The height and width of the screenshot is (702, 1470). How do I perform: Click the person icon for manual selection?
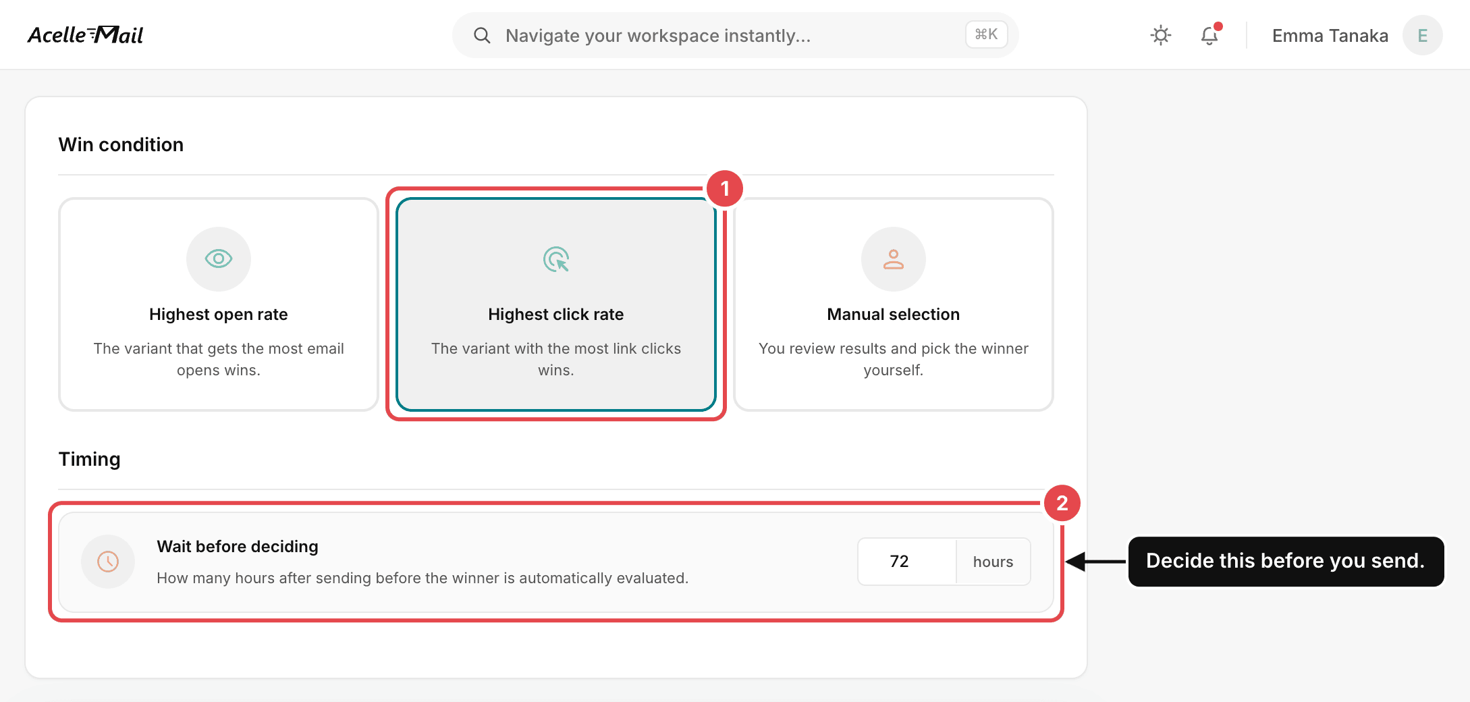894,259
